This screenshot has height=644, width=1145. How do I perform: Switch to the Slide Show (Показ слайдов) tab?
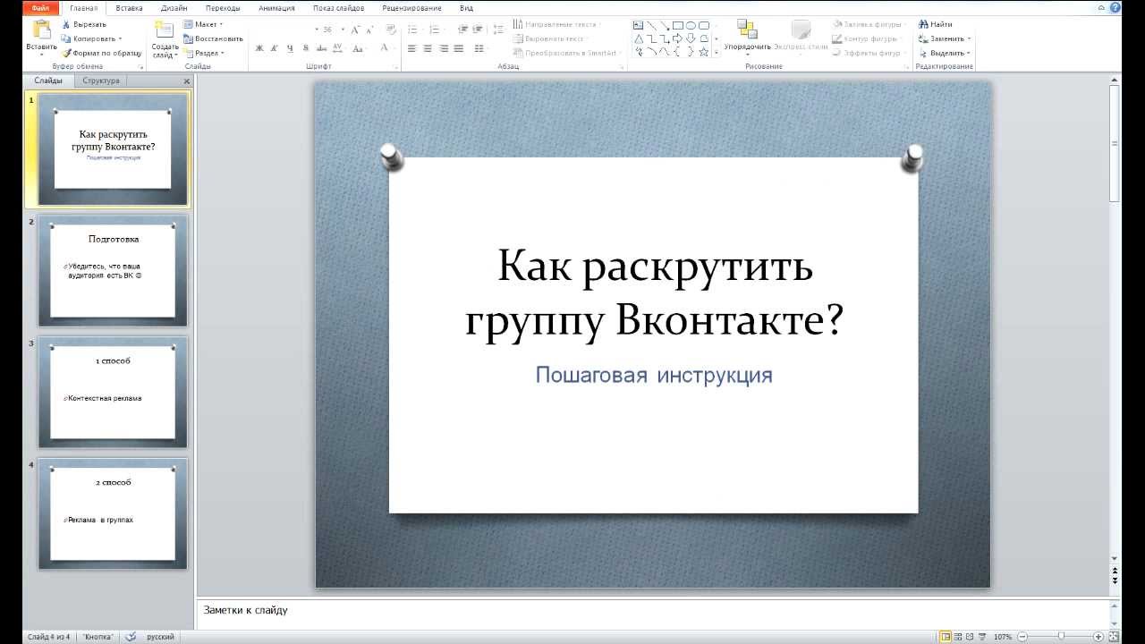coord(339,7)
